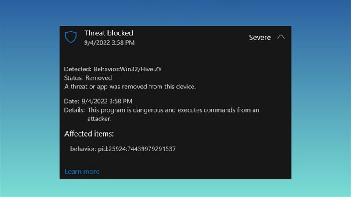
Task: Click the word attacker. on the second details line
Action: coord(100,119)
